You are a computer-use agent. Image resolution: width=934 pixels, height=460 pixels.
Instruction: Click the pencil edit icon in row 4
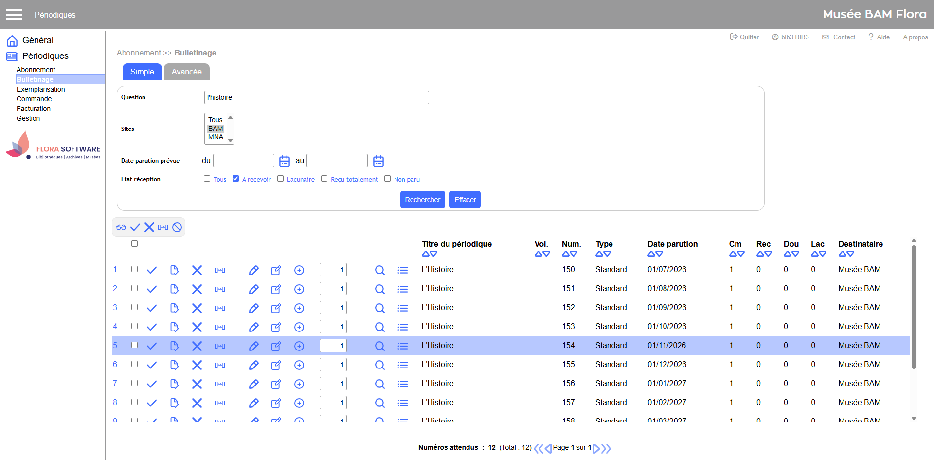[254, 327]
